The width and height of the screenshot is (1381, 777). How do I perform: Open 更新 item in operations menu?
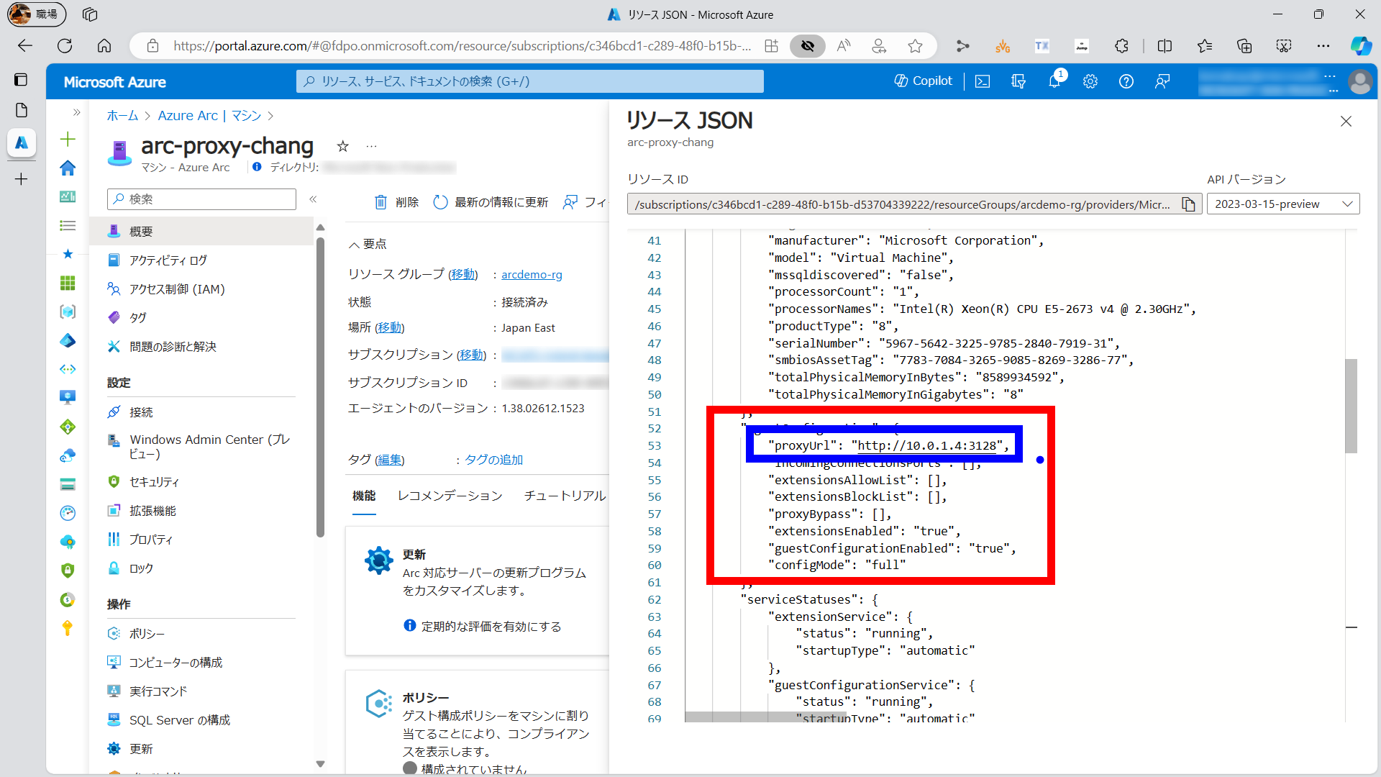(x=202, y=749)
